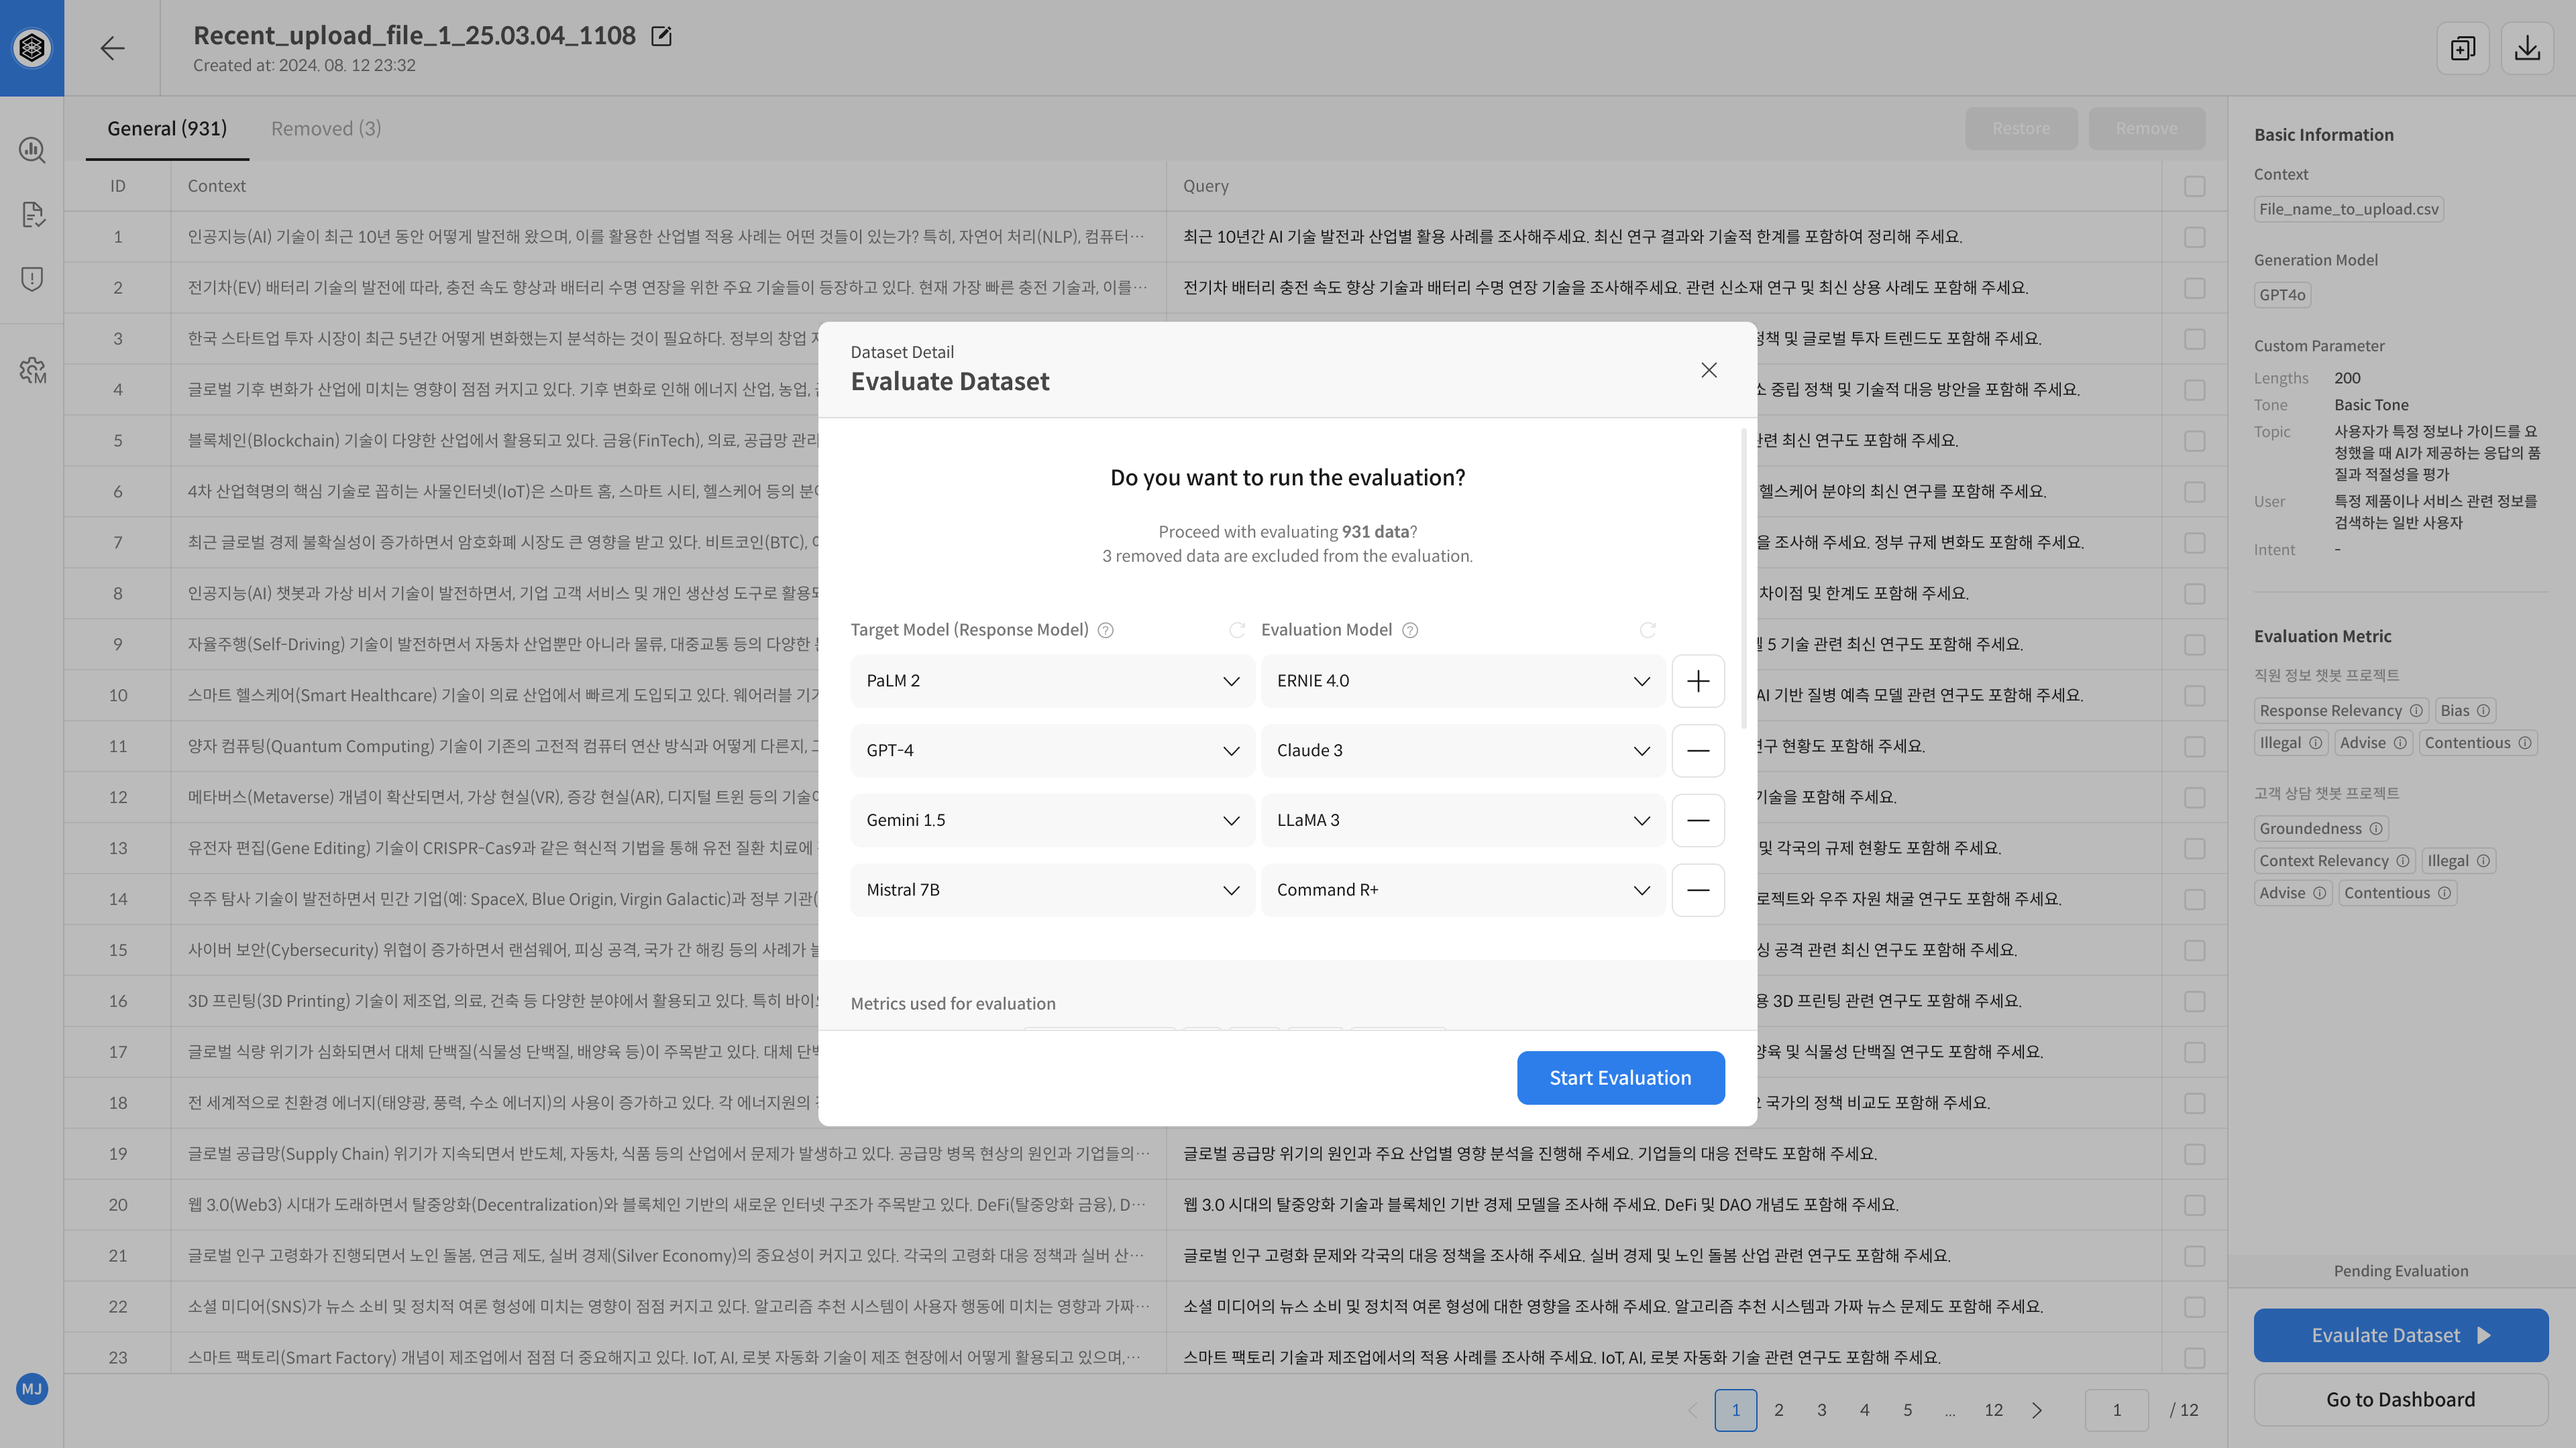The height and width of the screenshot is (1448, 2576).
Task: Open the document check sidebar icon
Action: click(x=32, y=214)
